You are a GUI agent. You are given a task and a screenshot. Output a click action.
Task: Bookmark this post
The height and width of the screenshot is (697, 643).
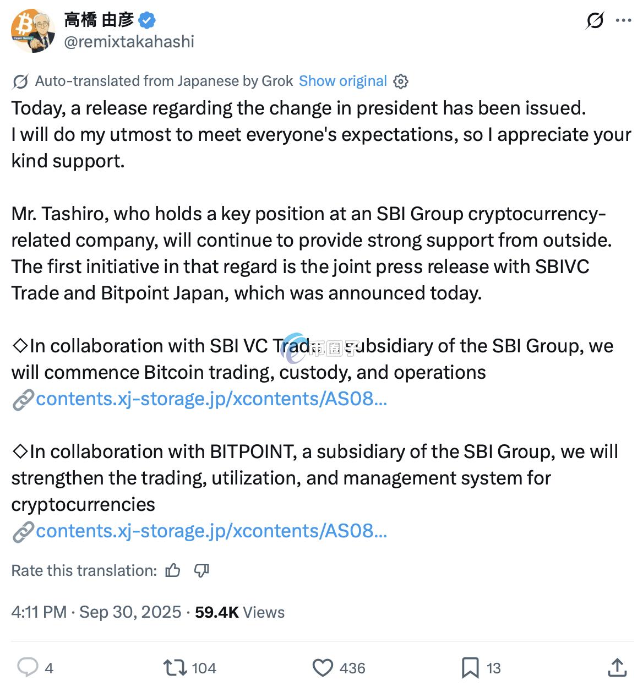click(x=470, y=668)
